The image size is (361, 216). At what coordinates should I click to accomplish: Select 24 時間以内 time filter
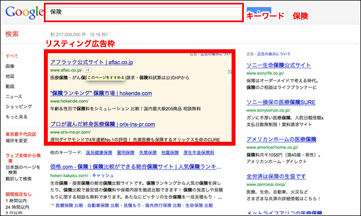click(17, 207)
